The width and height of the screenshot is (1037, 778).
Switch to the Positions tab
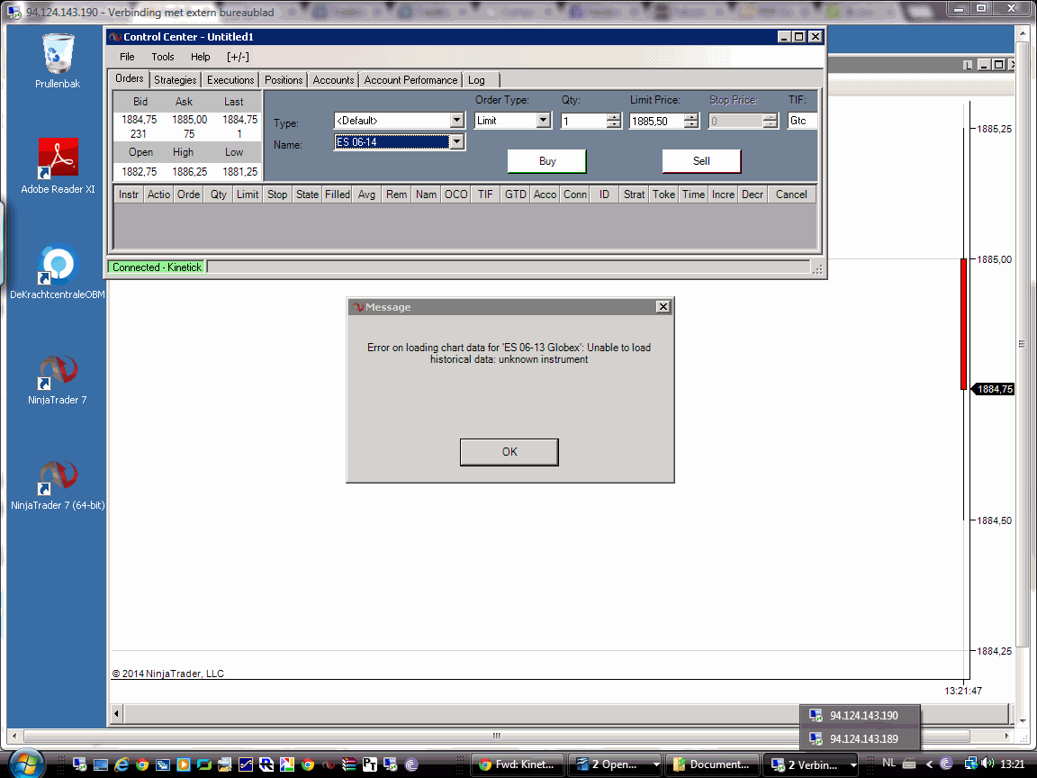point(284,80)
